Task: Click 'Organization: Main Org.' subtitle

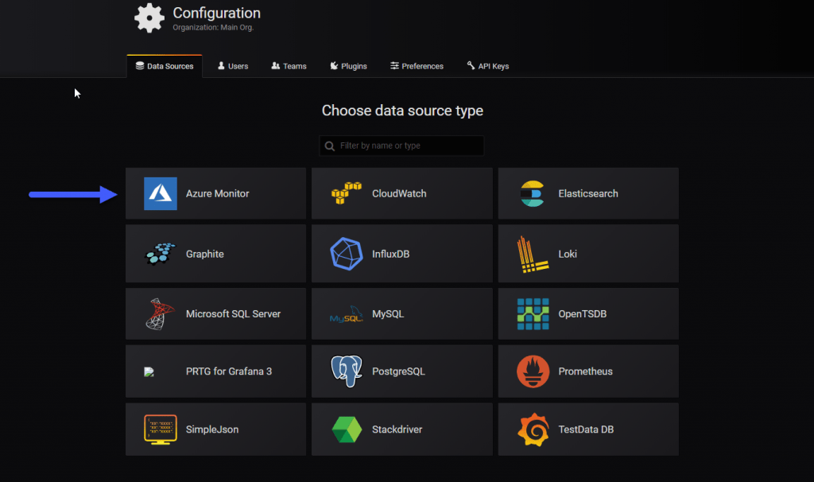Action: point(213,28)
